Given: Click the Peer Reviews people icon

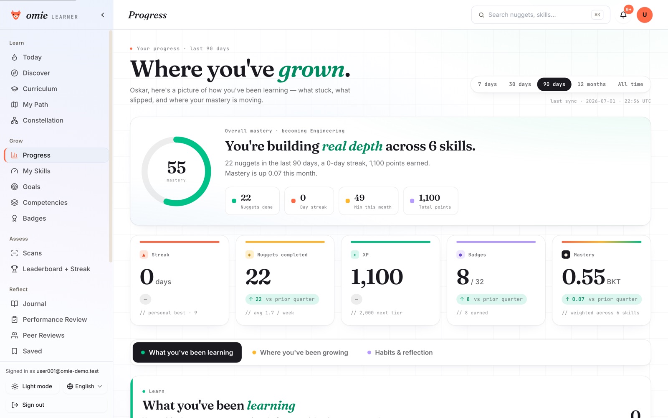Looking at the screenshot, I should click(15, 335).
